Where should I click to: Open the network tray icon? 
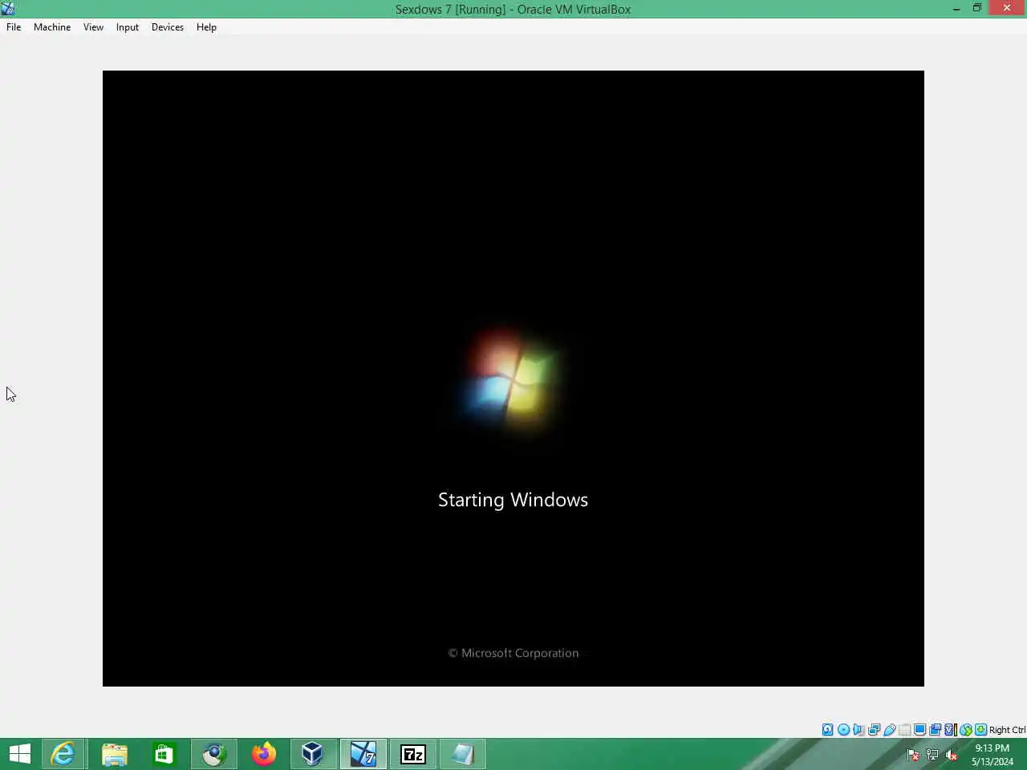coord(932,755)
